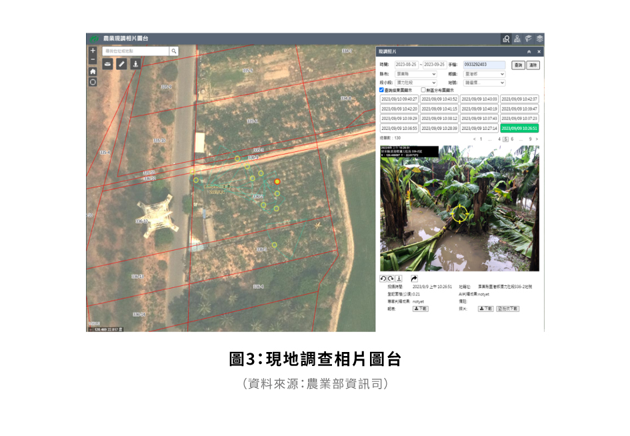Click the map zoom in plus button
This screenshot has width=630, height=436.
pyautogui.click(x=93, y=51)
